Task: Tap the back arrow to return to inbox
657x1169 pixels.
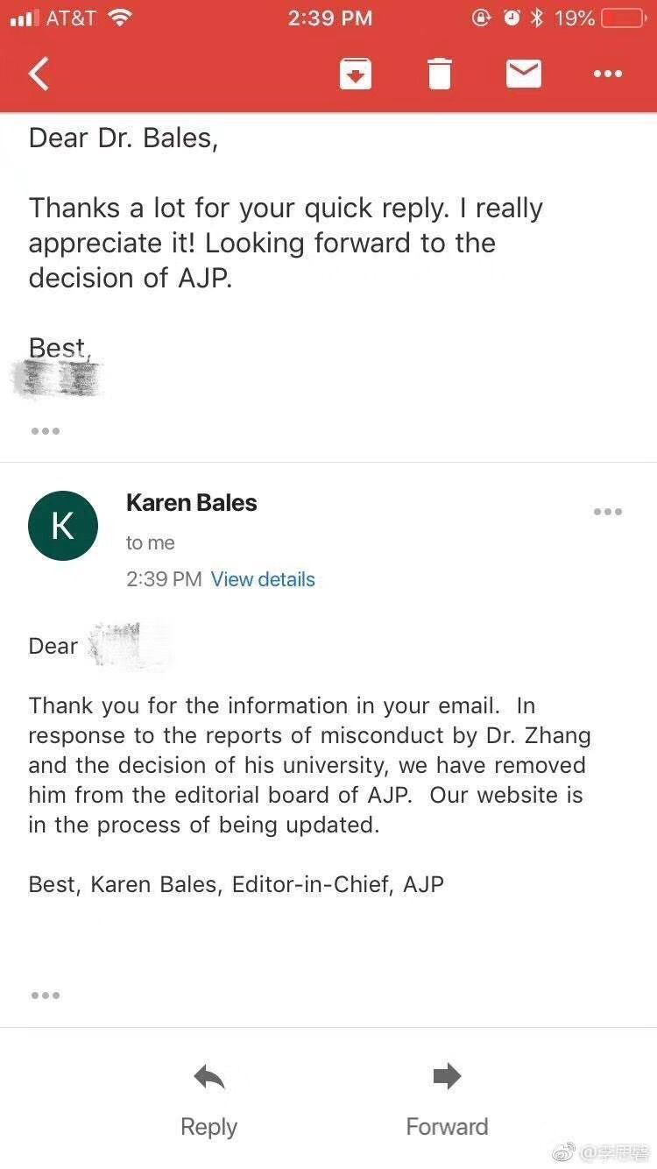Action: (x=39, y=74)
